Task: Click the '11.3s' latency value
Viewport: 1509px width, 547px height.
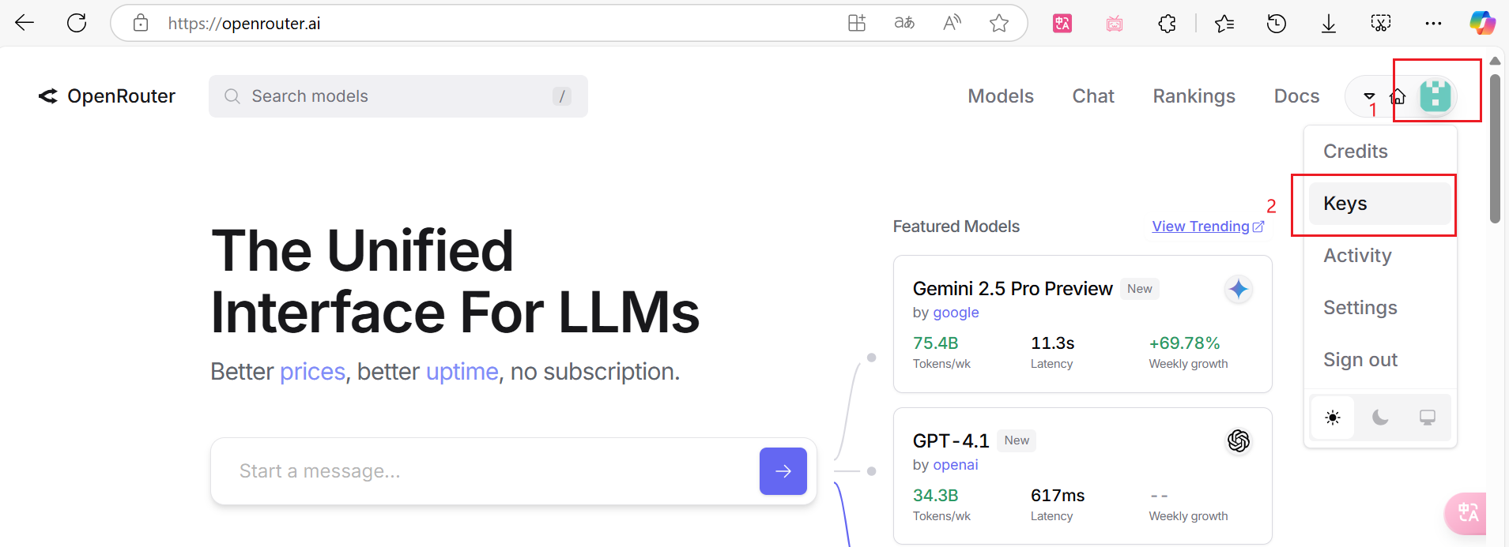Action: tap(1053, 343)
